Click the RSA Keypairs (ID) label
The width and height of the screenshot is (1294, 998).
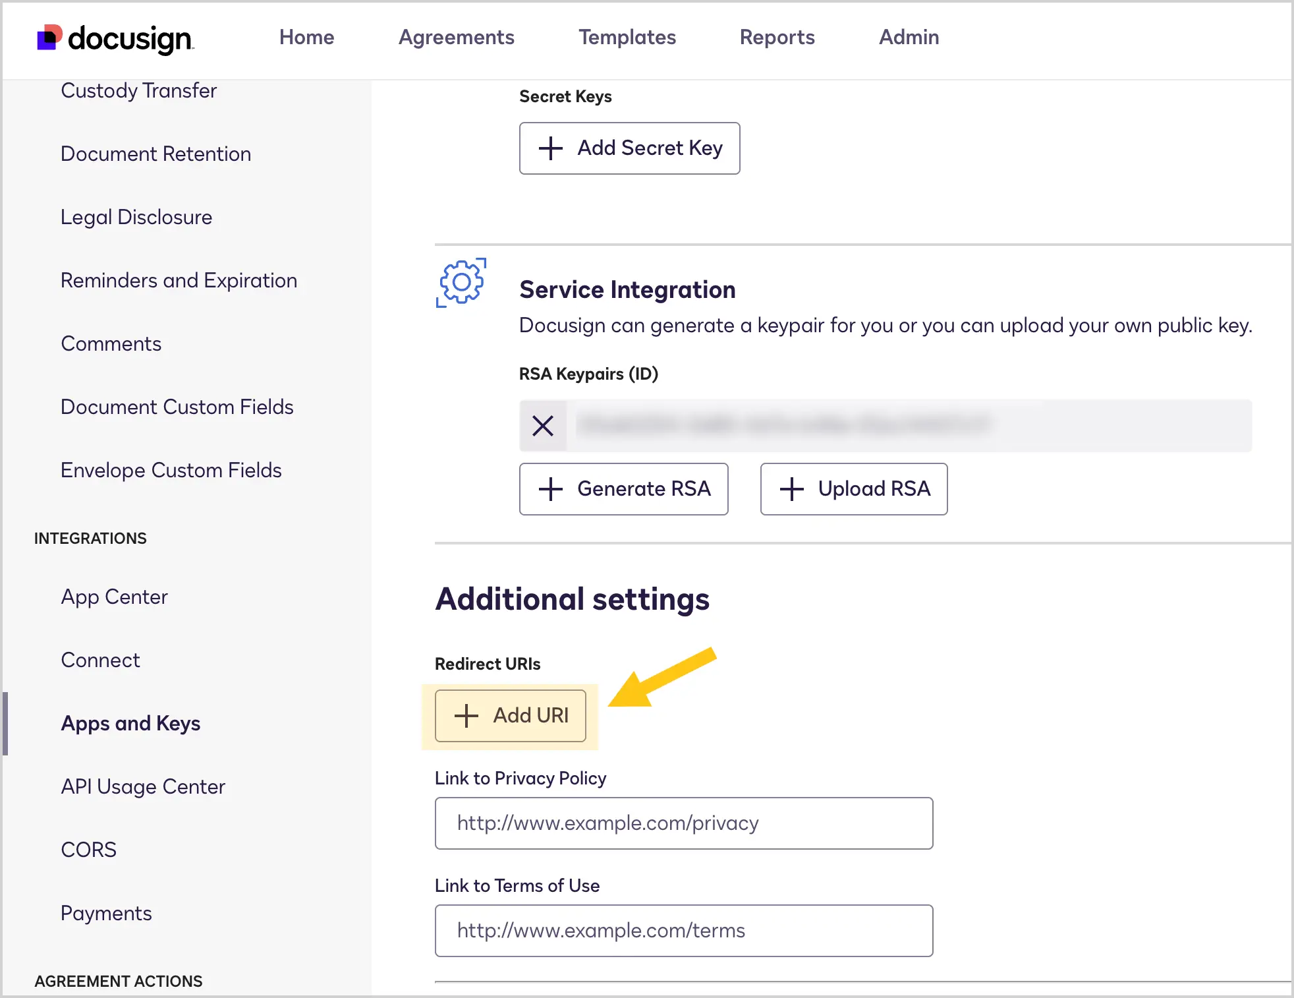(x=589, y=374)
